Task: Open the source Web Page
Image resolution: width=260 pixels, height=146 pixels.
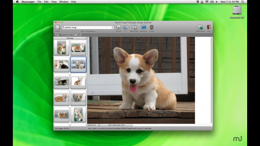Action: (134, 27)
